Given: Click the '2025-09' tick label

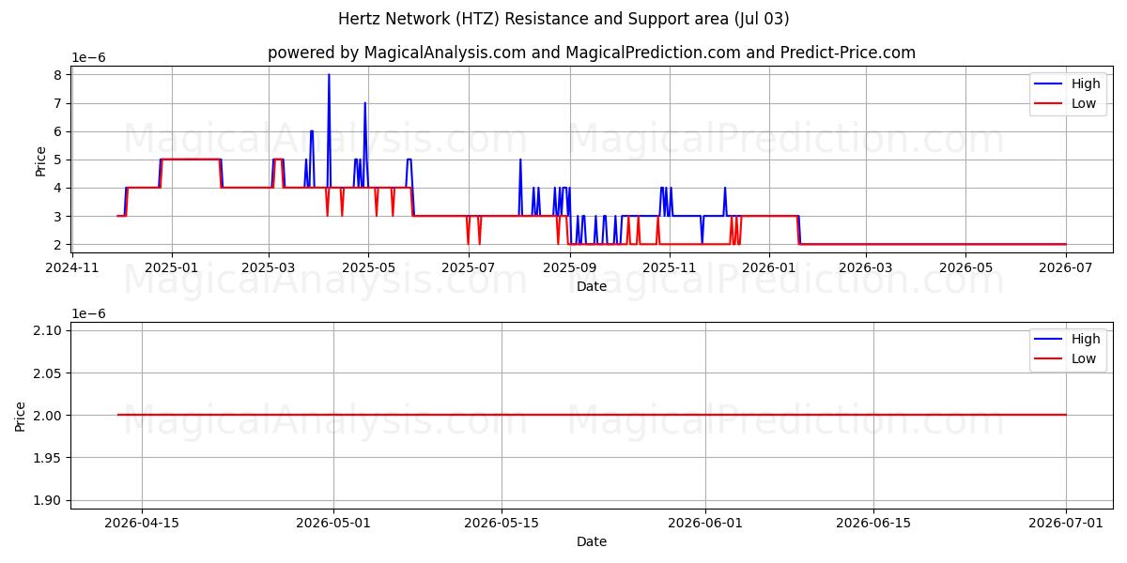Looking at the screenshot, I should click(570, 267).
